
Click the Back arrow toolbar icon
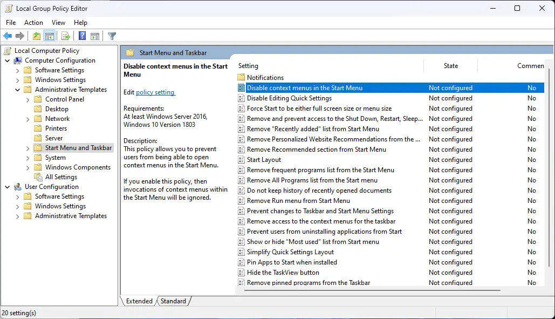tap(8, 36)
